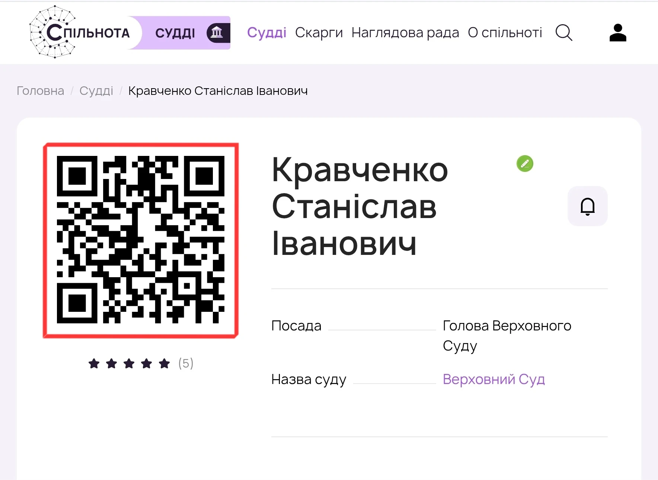Click the green edit pencil icon

click(x=525, y=163)
